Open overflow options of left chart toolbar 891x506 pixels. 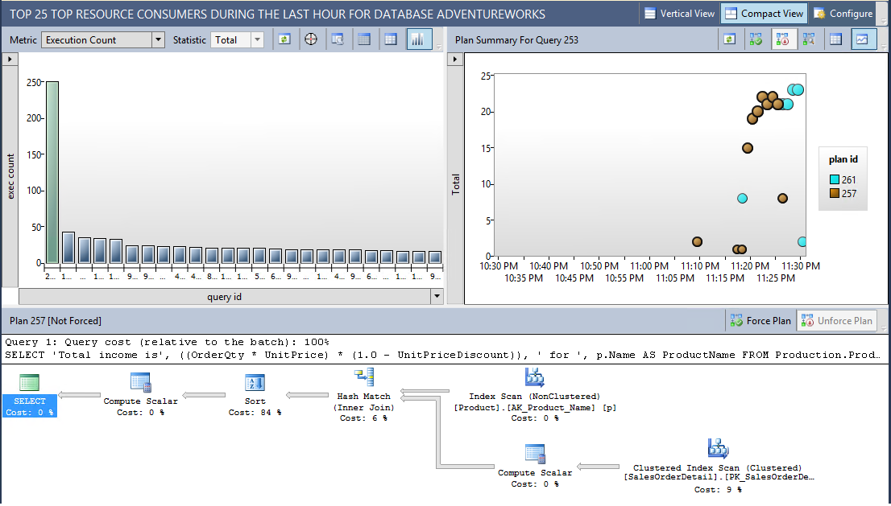439,45
